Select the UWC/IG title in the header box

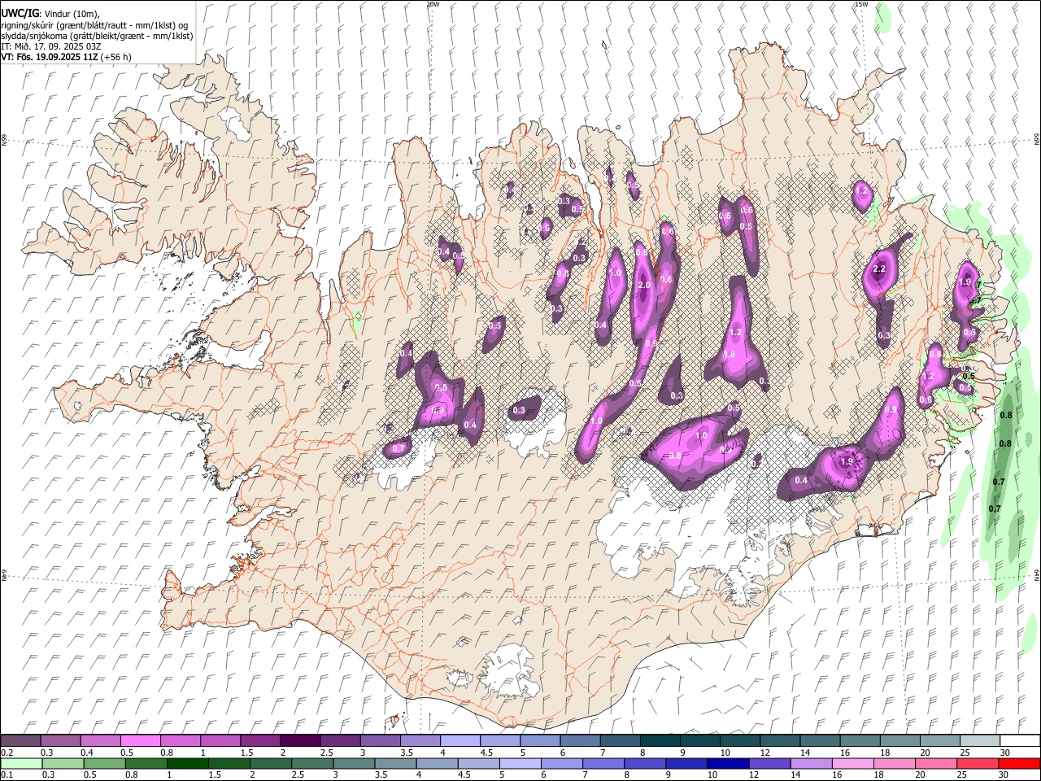20,14
